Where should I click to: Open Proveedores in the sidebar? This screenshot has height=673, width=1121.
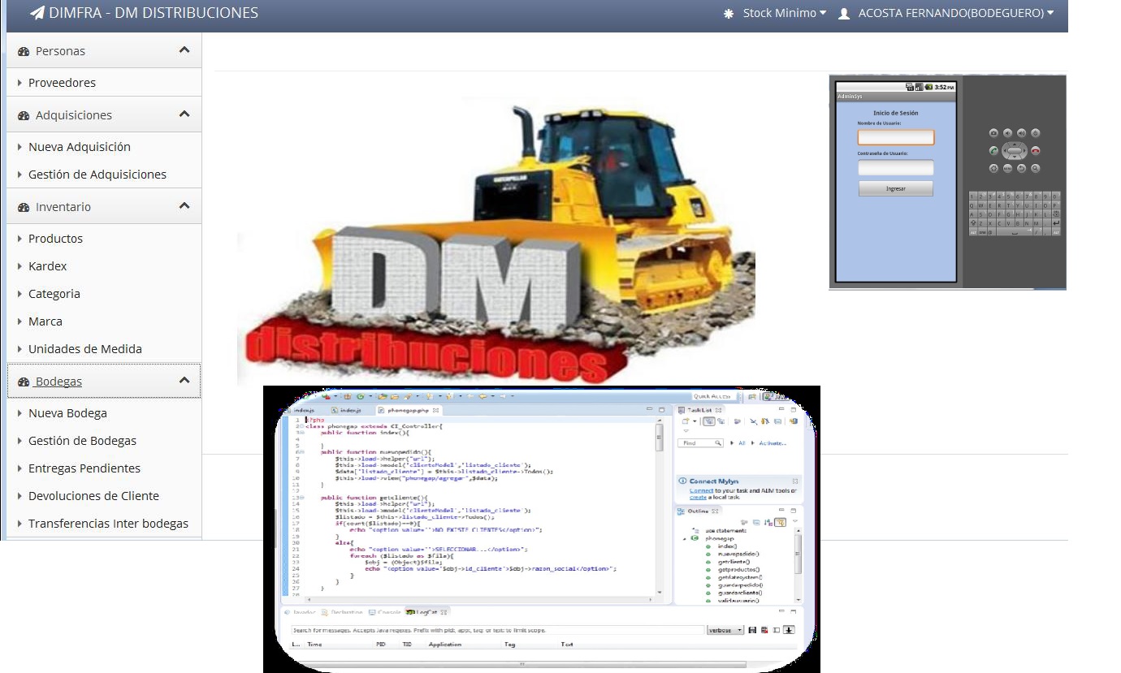62,83
